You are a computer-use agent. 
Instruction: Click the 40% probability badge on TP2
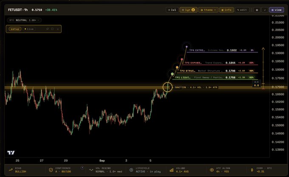252,71
